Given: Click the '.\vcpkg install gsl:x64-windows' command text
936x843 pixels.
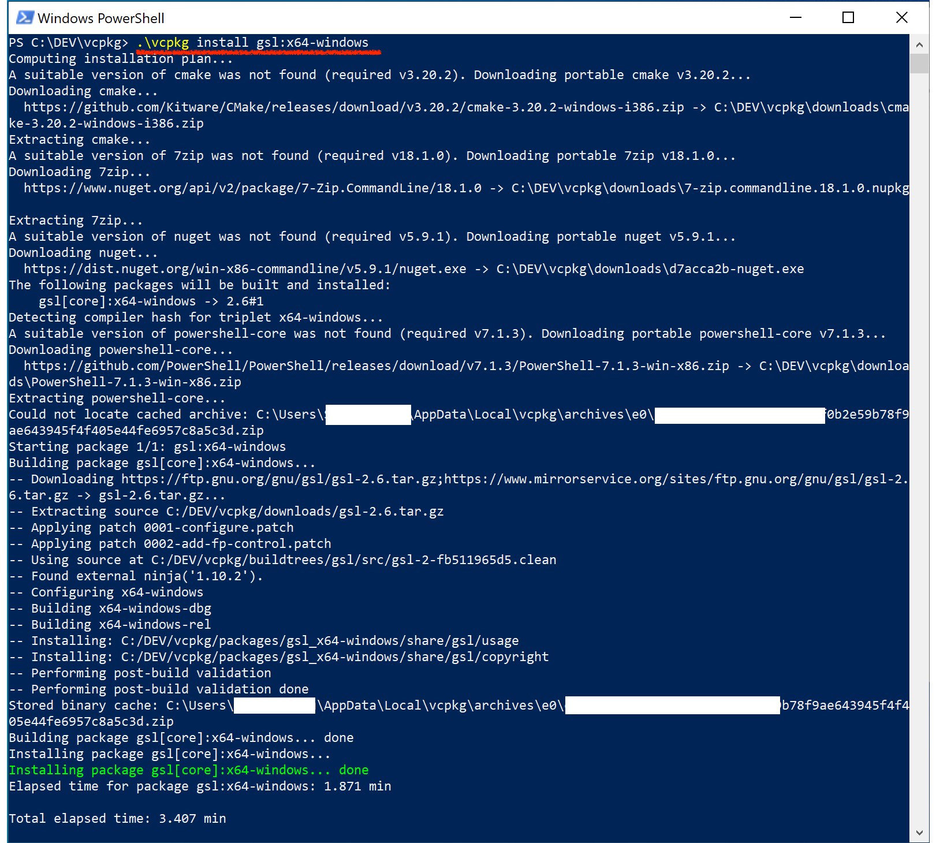Looking at the screenshot, I should 252,43.
